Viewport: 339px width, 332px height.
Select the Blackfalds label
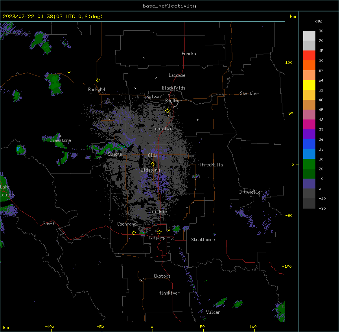pos(173,88)
